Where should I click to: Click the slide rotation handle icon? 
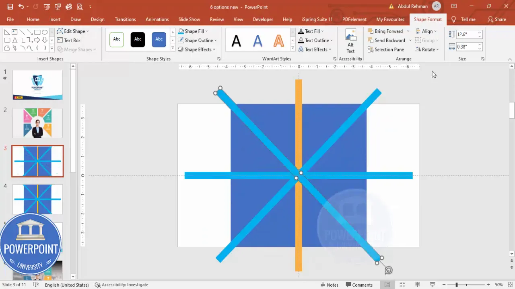coord(388,270)
